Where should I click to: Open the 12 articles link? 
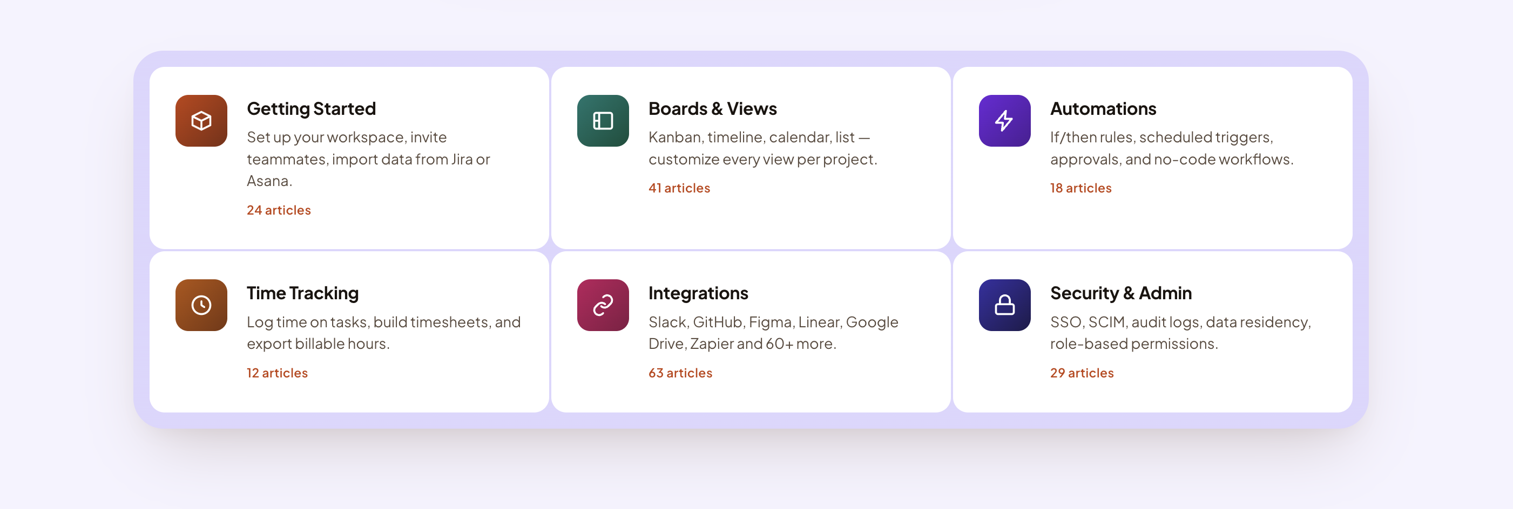276,373
